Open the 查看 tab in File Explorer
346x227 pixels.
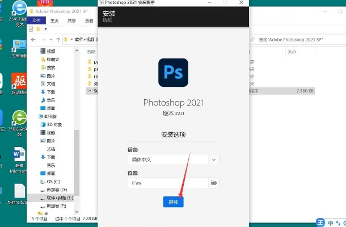tap(89, 20)
